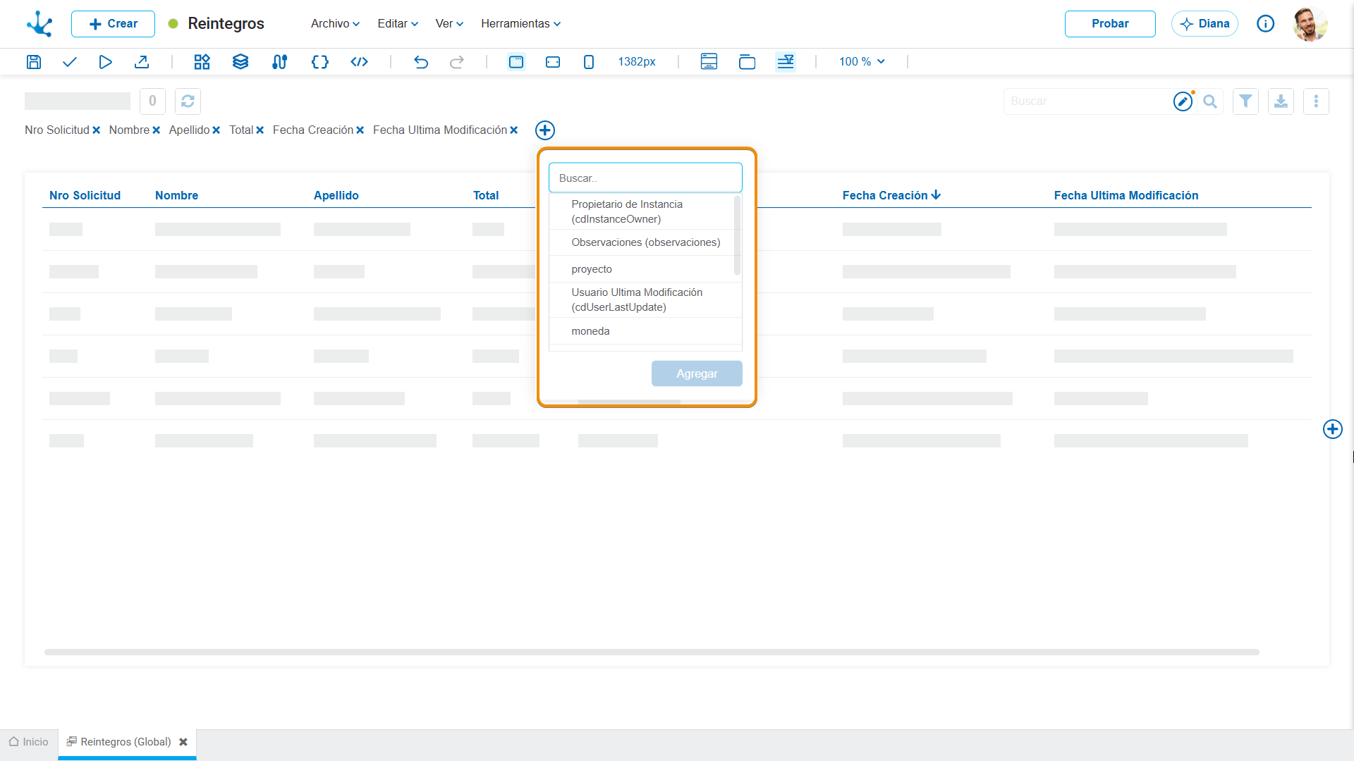Click the Probar button

coord(1110,24)
